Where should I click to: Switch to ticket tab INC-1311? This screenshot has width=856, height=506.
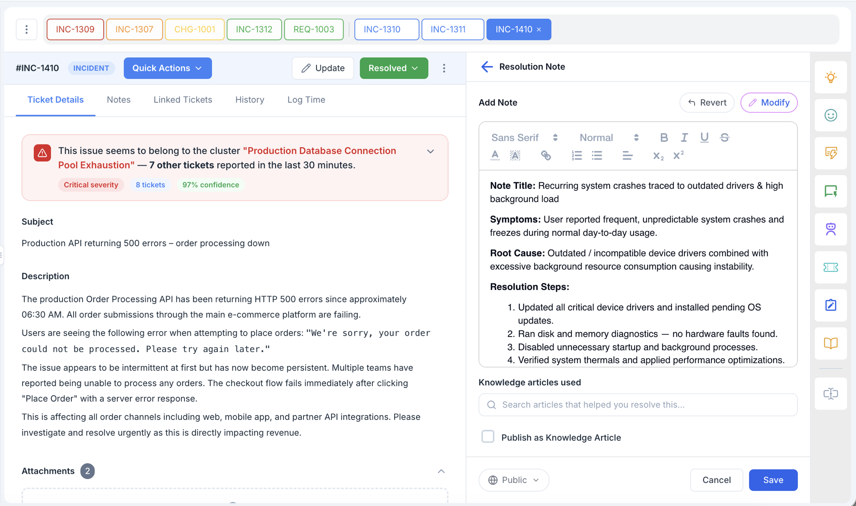click(x=452, y=30)
